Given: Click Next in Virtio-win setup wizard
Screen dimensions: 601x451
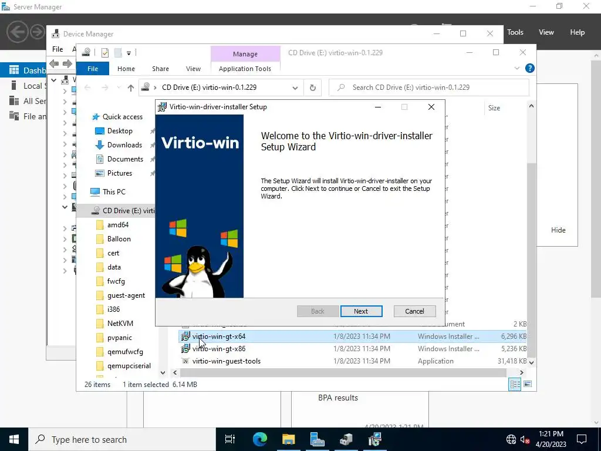Looking at the screenshot, I should (x=361, y=311).
